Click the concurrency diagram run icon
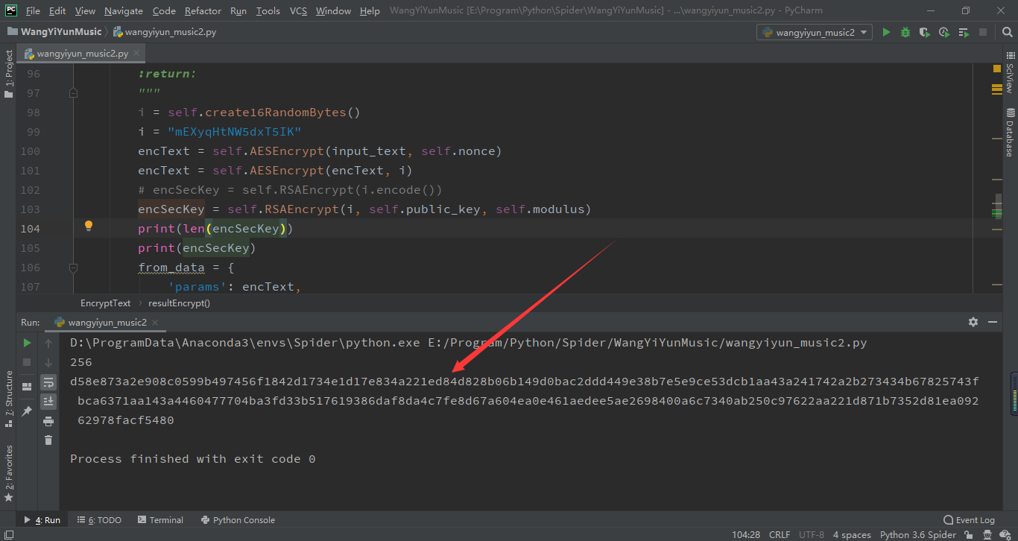This screenshot has width=1018, height=541. pyautogui.click(x=964, y=32)
